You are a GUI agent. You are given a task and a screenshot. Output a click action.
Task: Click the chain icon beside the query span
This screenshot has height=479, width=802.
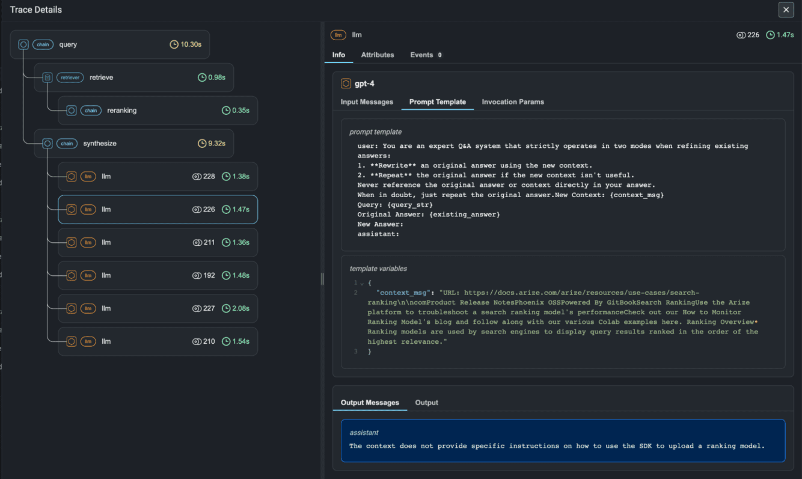[x=23, y=44]
